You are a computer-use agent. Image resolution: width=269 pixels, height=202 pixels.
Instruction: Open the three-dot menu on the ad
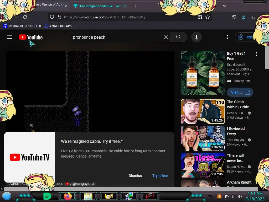[x=256, y=54]
